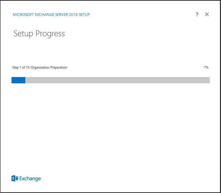
Task: Click the gray unfilled progress bar track
Action: pos(117,80)
